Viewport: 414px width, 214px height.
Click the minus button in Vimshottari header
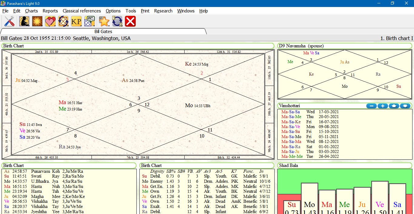pyautogui.click(x=372, y=106)
